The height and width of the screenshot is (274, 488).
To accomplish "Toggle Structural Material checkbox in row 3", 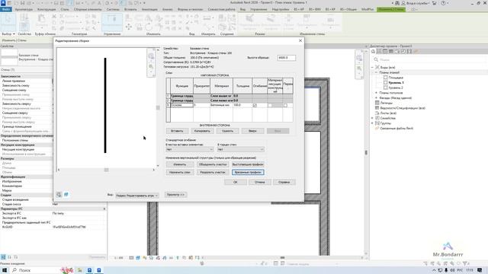I will 270,105.
